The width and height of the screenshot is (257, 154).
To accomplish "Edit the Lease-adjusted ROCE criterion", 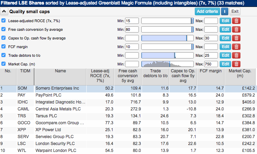I will coord(225,21).
